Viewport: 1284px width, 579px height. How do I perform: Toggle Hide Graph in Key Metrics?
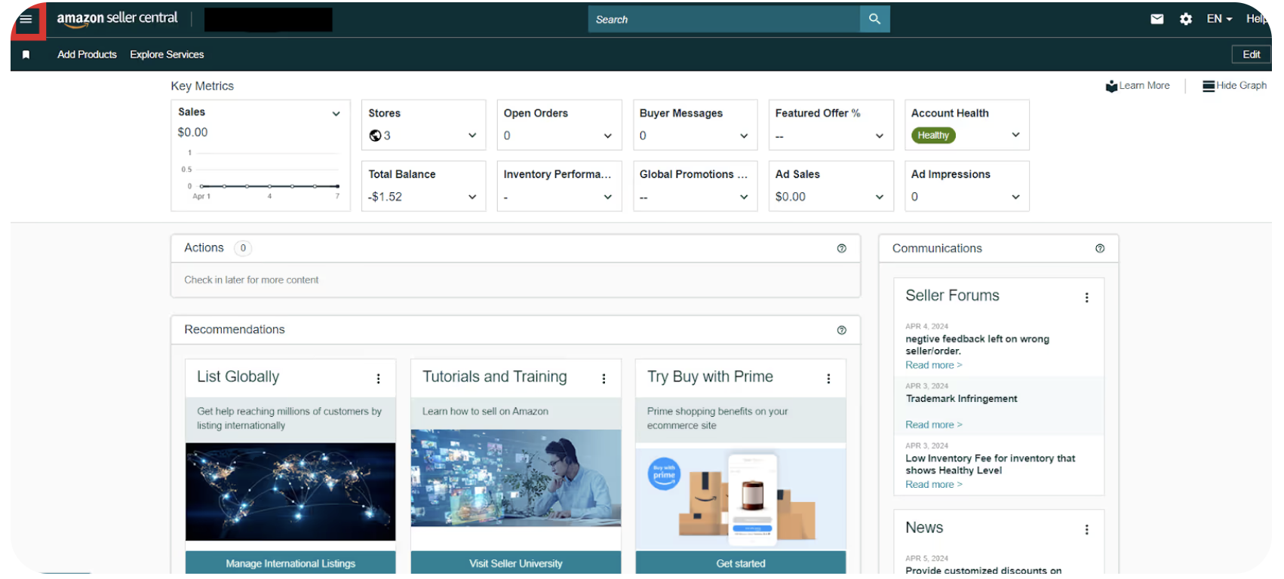pos(1234,86)
